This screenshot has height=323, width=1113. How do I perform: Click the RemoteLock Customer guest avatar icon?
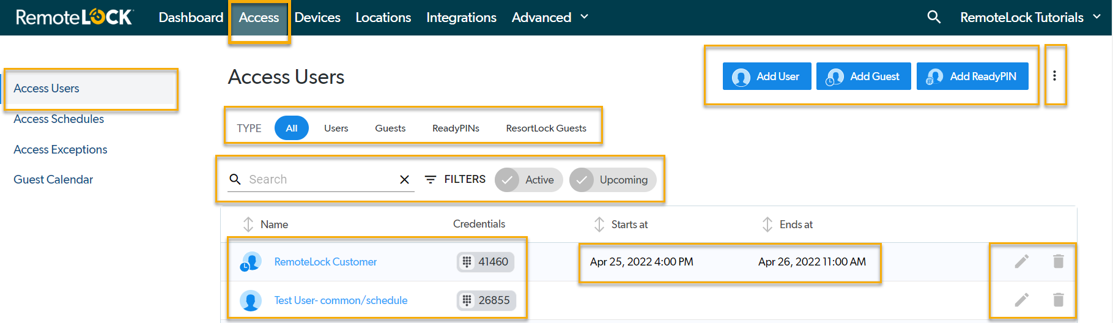tap(251, 262)
